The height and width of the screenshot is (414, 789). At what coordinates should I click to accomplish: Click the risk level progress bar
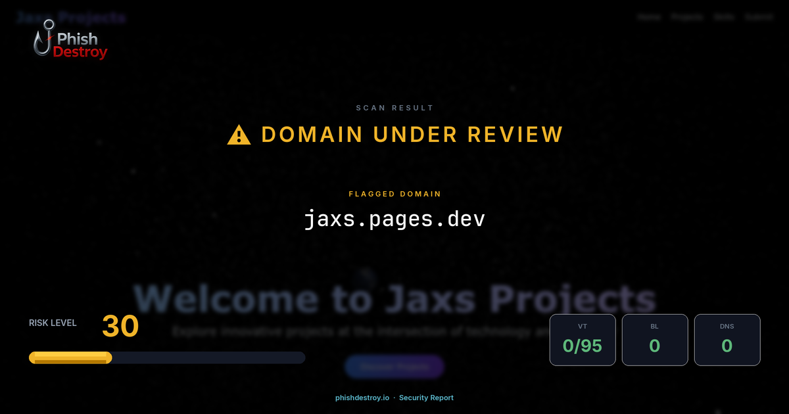(166, 357)
